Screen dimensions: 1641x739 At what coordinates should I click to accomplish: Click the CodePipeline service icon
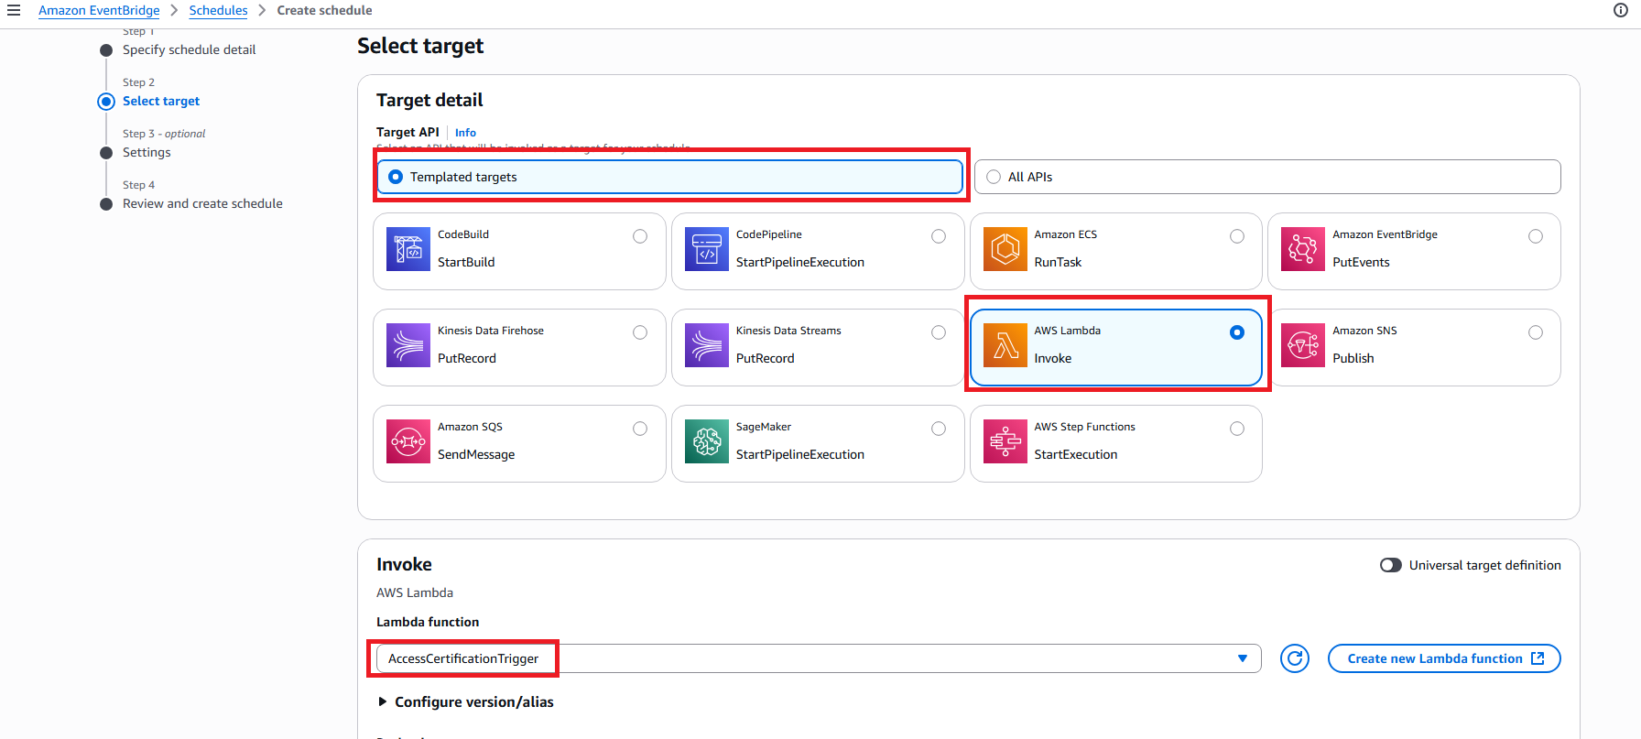tap(707, 249)
